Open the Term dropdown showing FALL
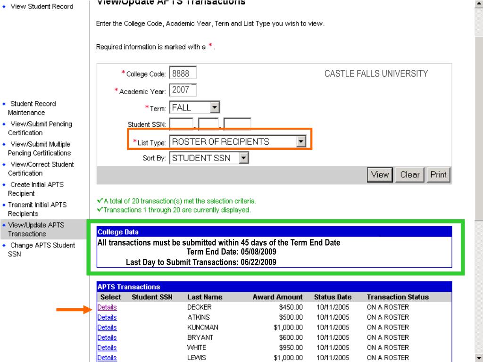 click(194, 107)
